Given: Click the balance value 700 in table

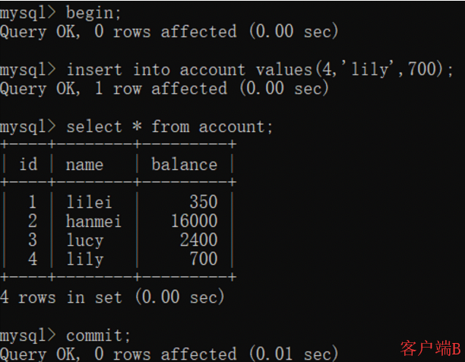Looking at the screenshot, I should point(204,259).
